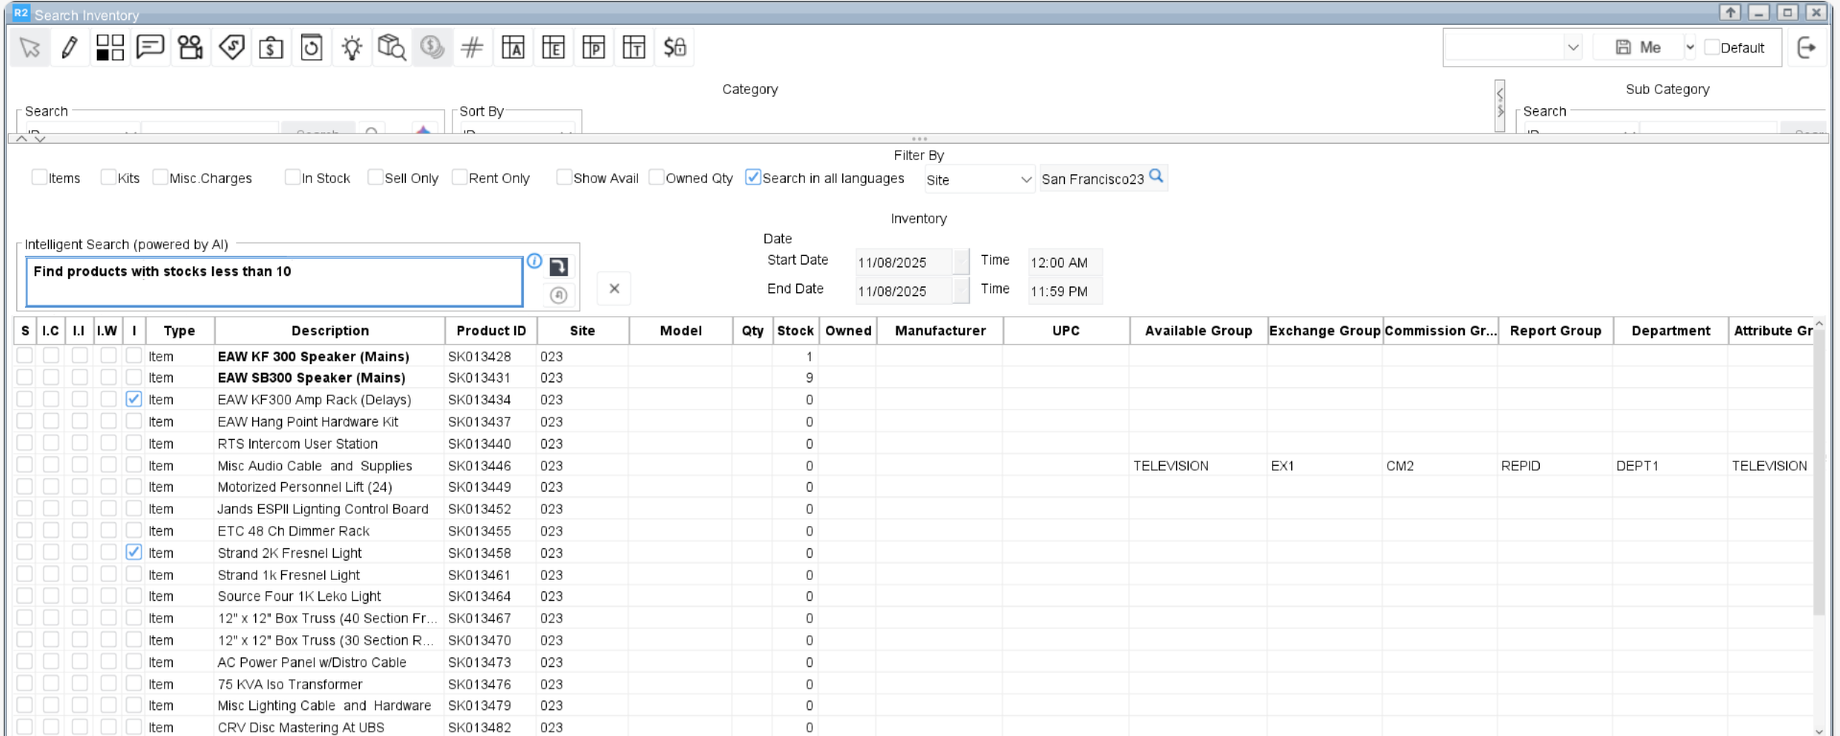The width and height of the screenshot is (1840, 736).
Task: Clear the intelligent search with X button
Action: 614,288
